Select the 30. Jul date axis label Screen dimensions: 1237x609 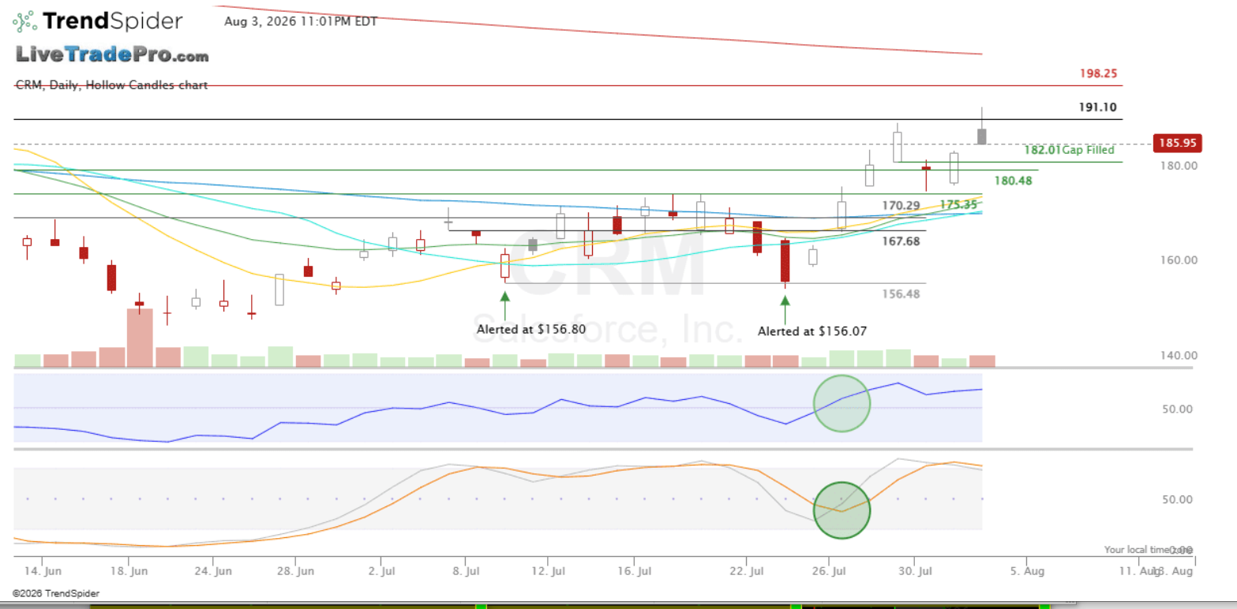917,570
